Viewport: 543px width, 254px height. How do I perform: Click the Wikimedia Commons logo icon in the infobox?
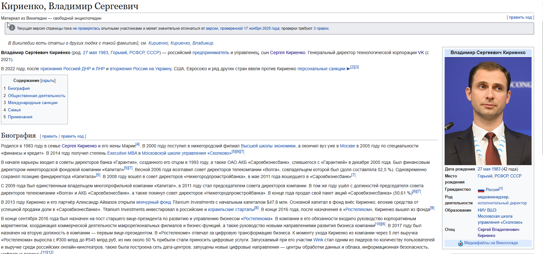click(x=460, y=243)
